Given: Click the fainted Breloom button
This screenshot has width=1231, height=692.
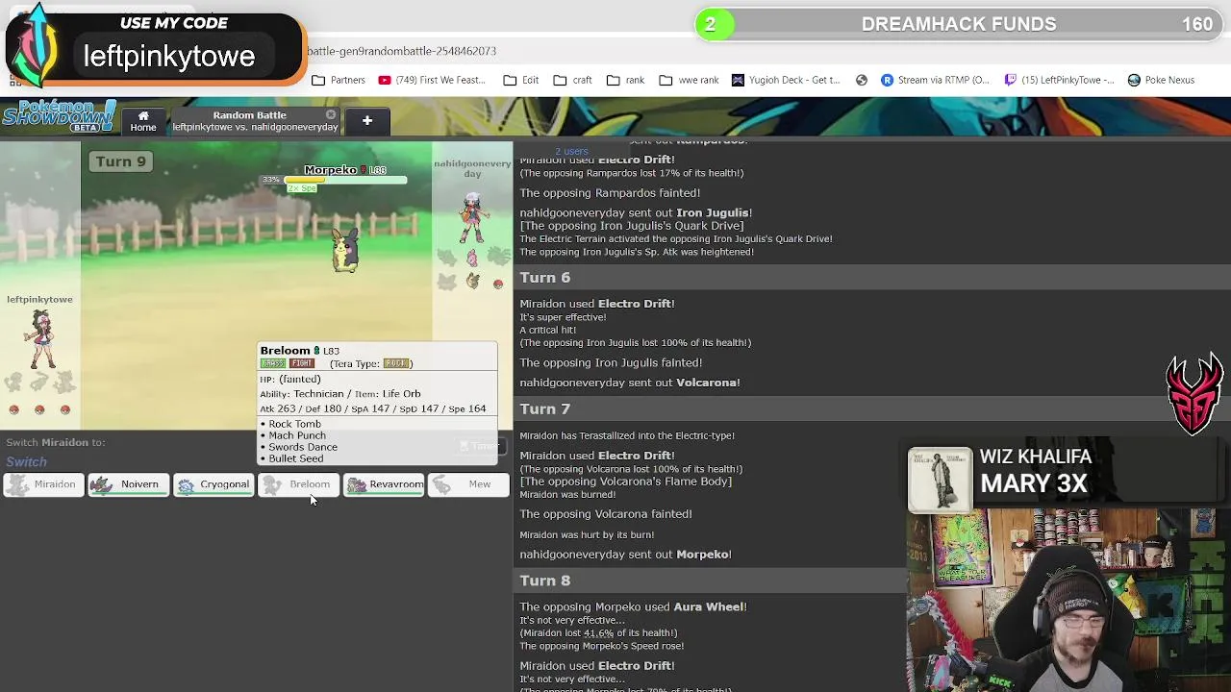Looking at the screenshot, I should pyautogui.click(x=298, y=484).
